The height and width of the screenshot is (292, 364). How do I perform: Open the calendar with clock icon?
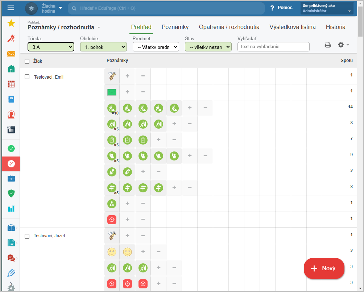[x=11, y=129]
